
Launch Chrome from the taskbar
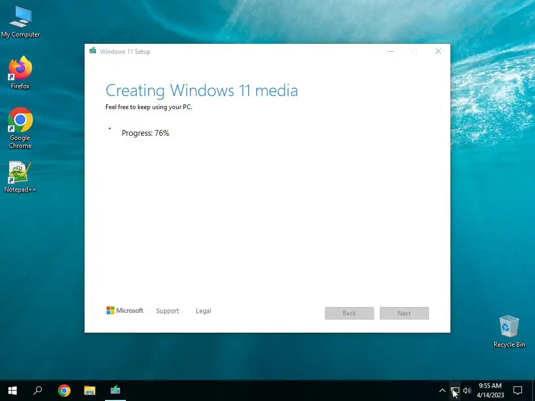pos(64,391)
